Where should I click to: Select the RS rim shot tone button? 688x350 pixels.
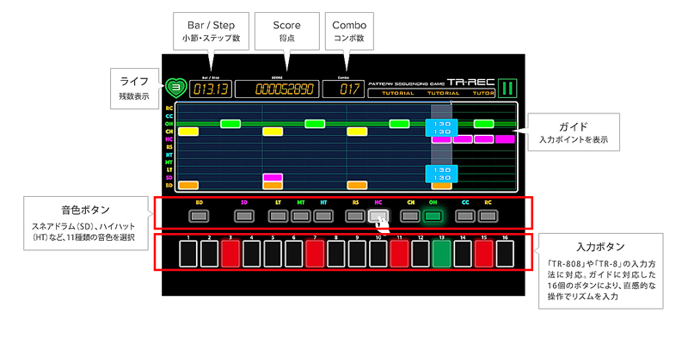(356, 216)
